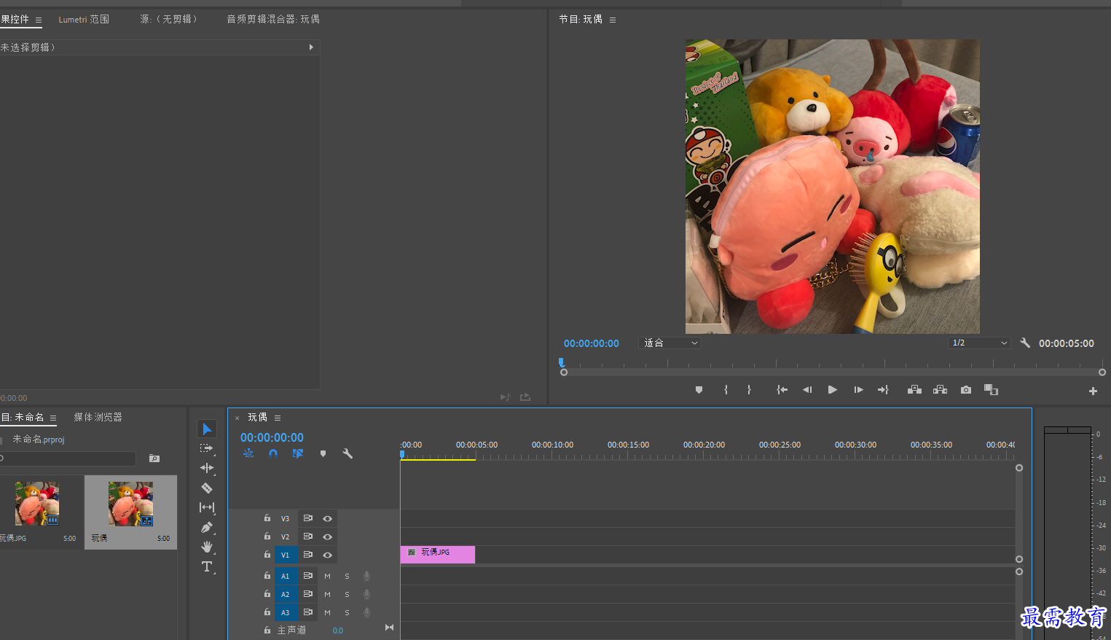Open effect controls panel menu
Screen dimensions: 1111x640
39,20
